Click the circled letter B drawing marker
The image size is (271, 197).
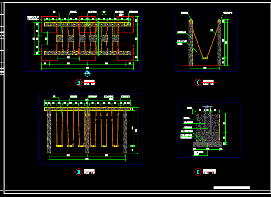tap(79, 172)
